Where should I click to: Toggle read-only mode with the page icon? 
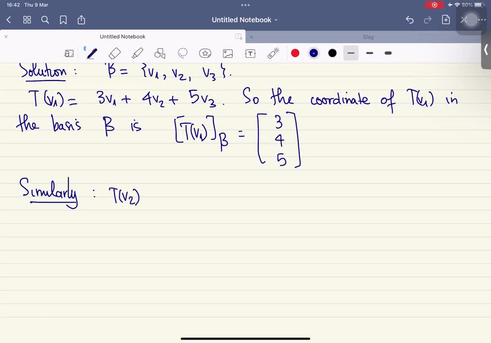[x=69, y=53]
